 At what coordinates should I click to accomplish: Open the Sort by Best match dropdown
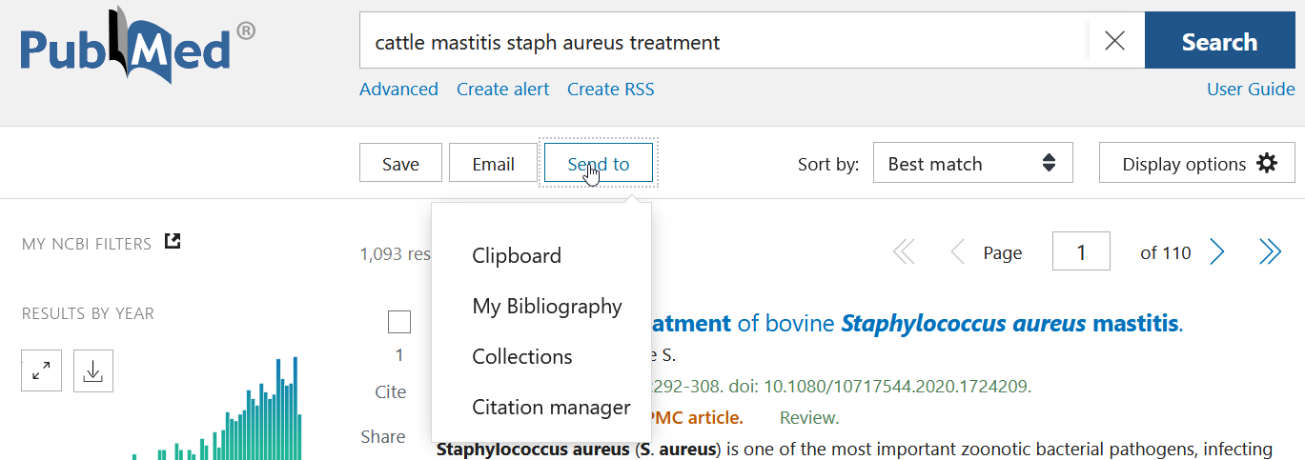pyautogui.click(x=972, y=163)
